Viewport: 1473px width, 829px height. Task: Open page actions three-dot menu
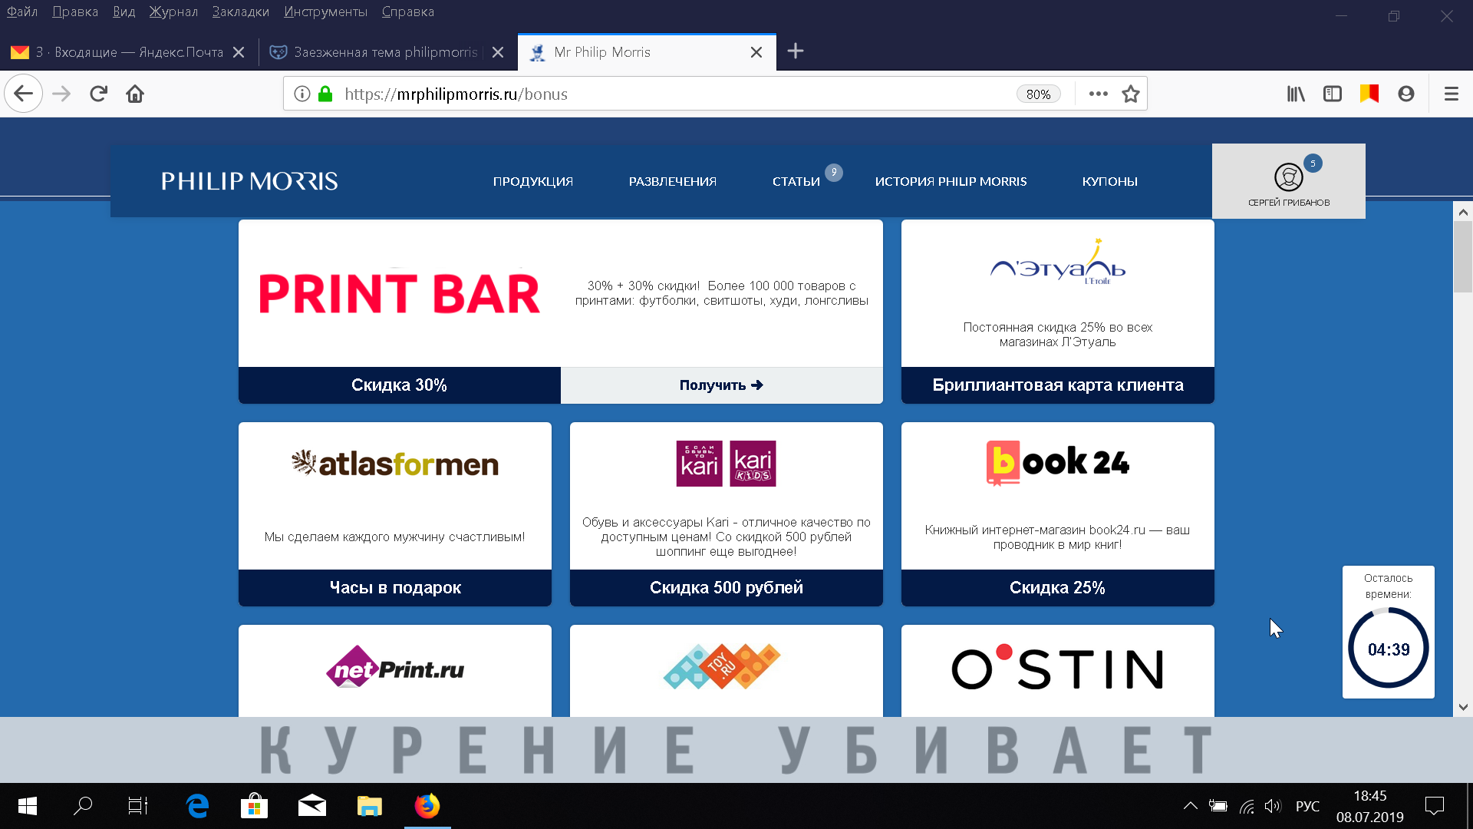point(1099,94)
